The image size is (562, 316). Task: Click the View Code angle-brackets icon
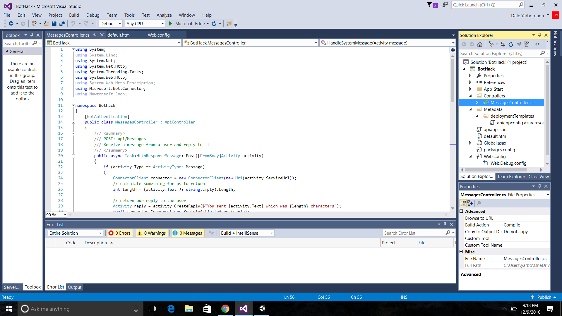(537, 44)
